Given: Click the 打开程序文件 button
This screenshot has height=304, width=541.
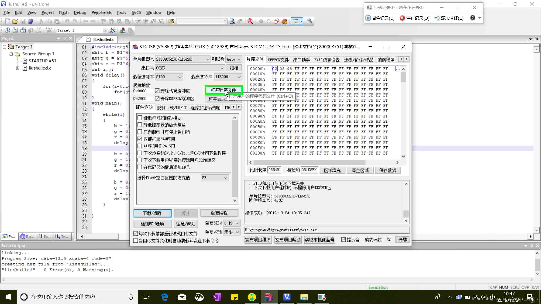Looking at the screenshot, I should pos(223,90).
